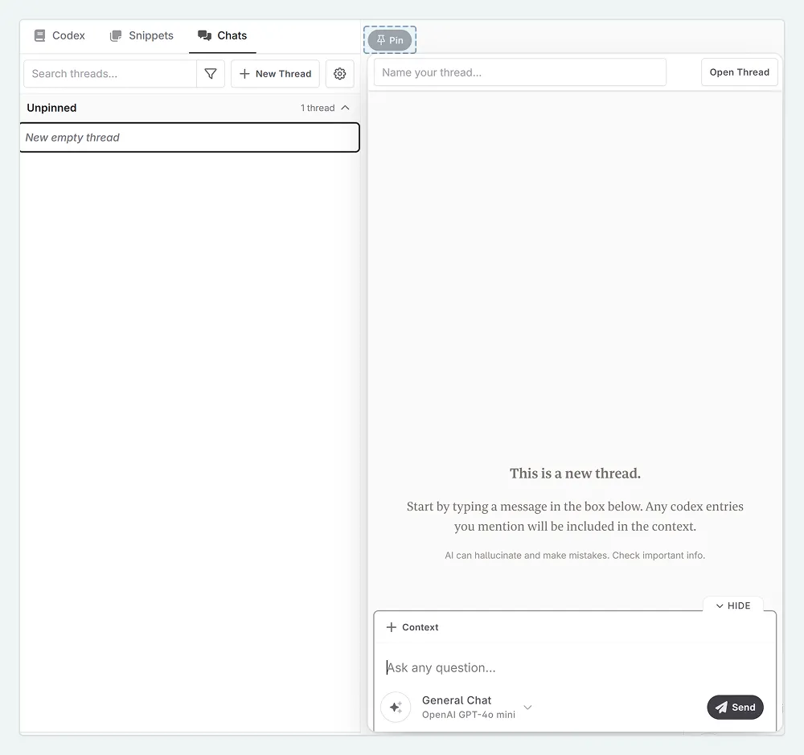Select the New empty thread entry
Image resolution: width=804 pixels, height=755 pixels.
(x=189, y=137)
